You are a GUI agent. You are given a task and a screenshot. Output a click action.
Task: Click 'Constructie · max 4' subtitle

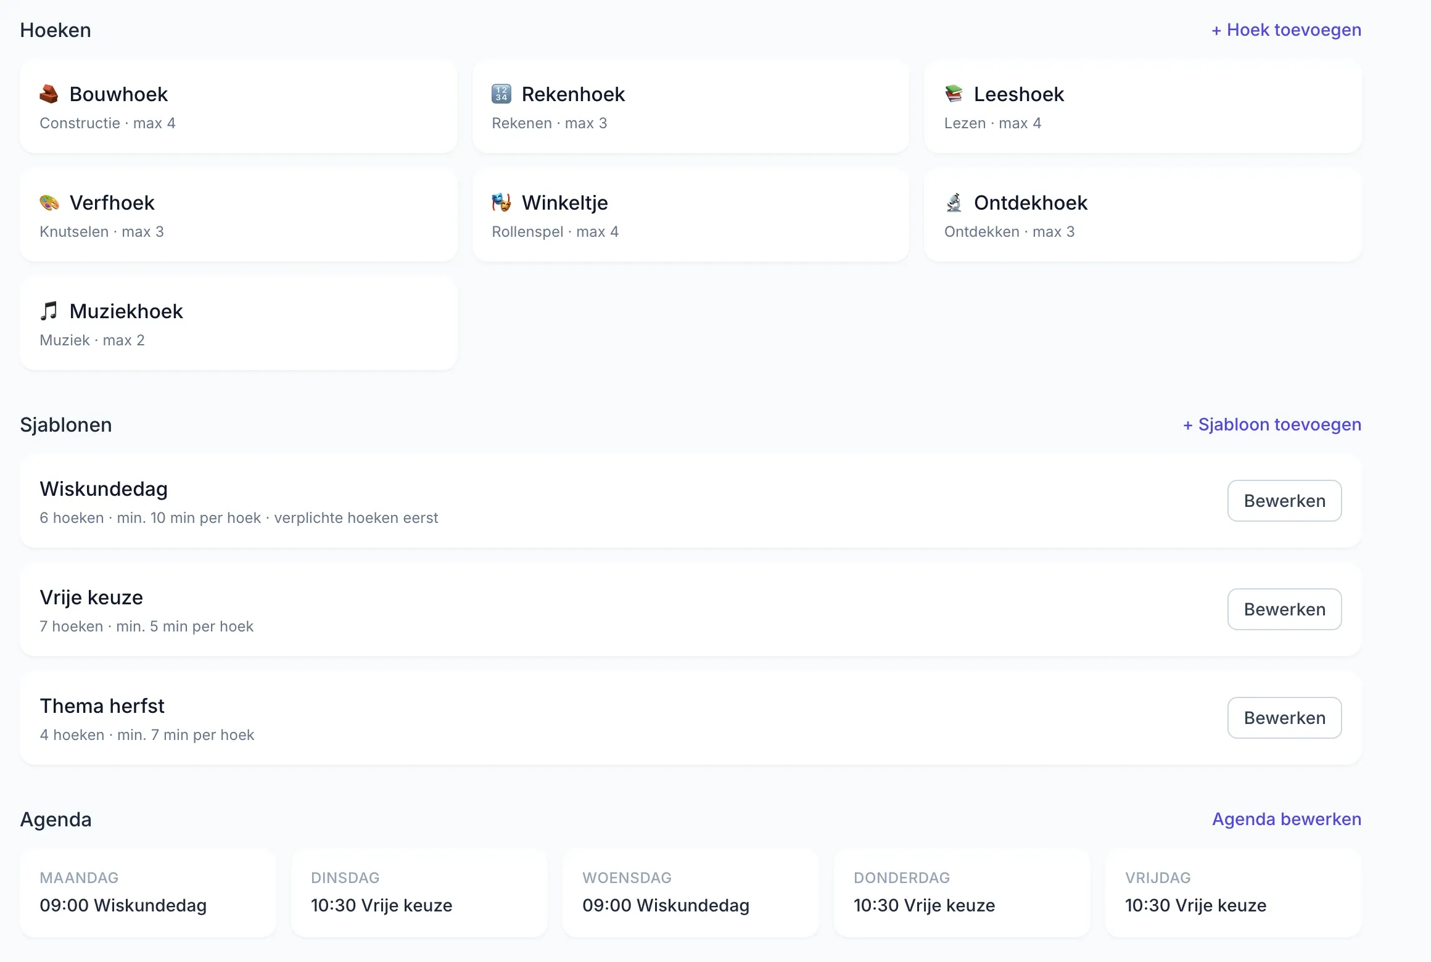pos(107,123)
